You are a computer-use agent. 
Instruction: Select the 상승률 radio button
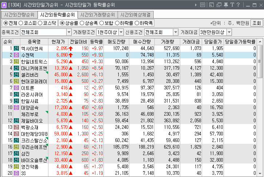(x=62, y=23)
